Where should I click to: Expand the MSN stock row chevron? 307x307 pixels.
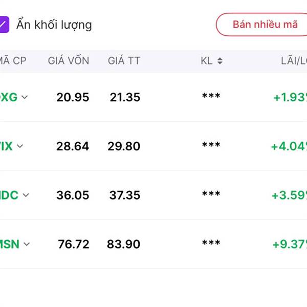point(27,244)
